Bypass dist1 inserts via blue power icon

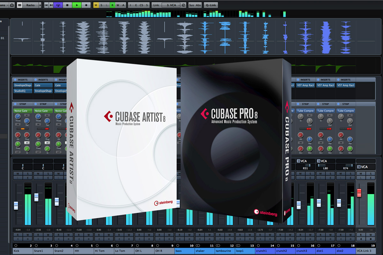319,79
